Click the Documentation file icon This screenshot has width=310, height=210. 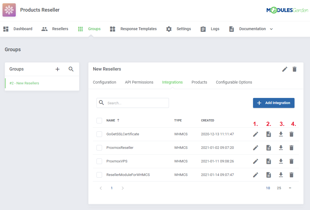(x=231, y=29)
